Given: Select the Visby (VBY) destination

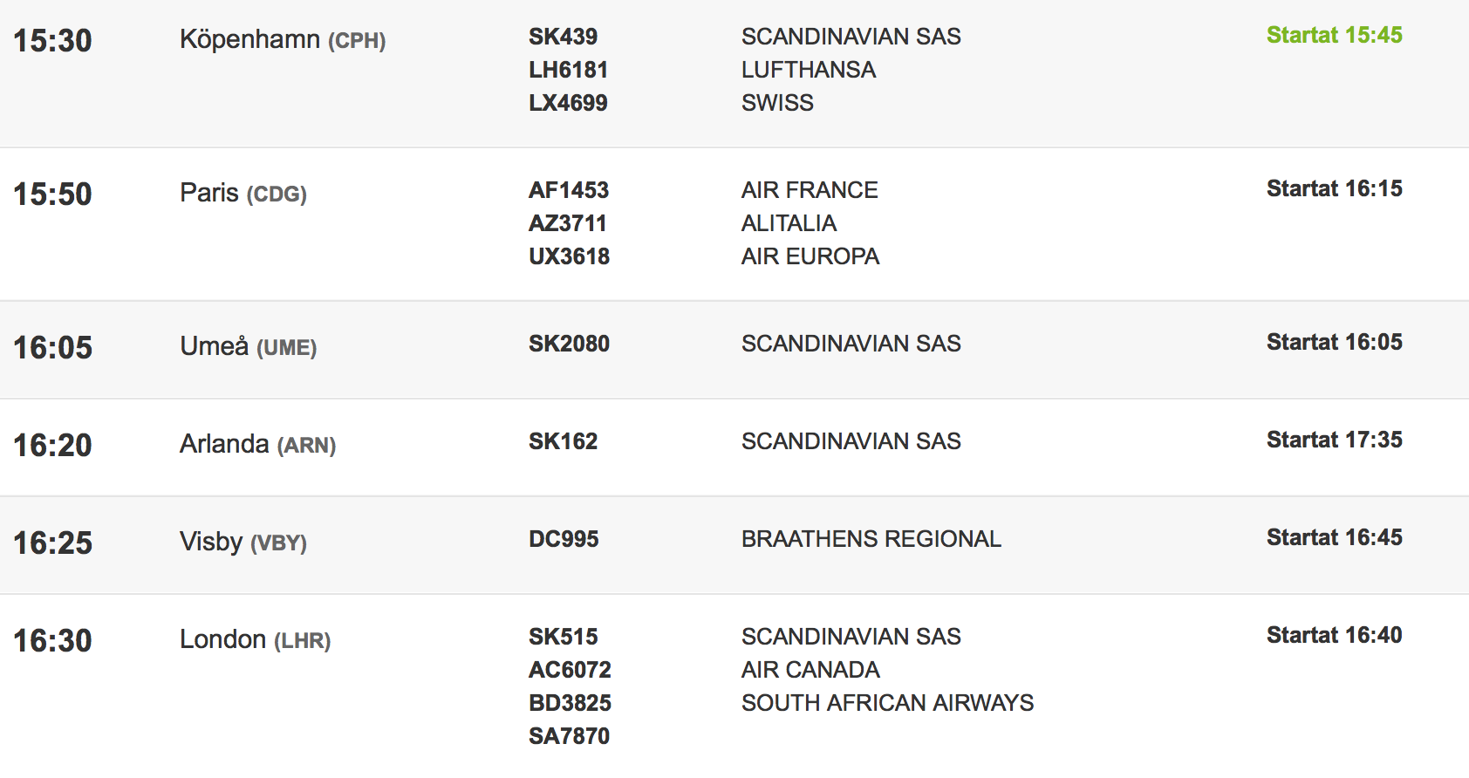Looking at the screenshot, I should (x=243, y=543).
